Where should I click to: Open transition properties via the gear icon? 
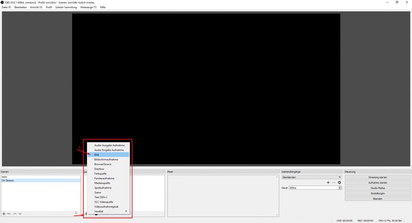click(x=339, y=182)
